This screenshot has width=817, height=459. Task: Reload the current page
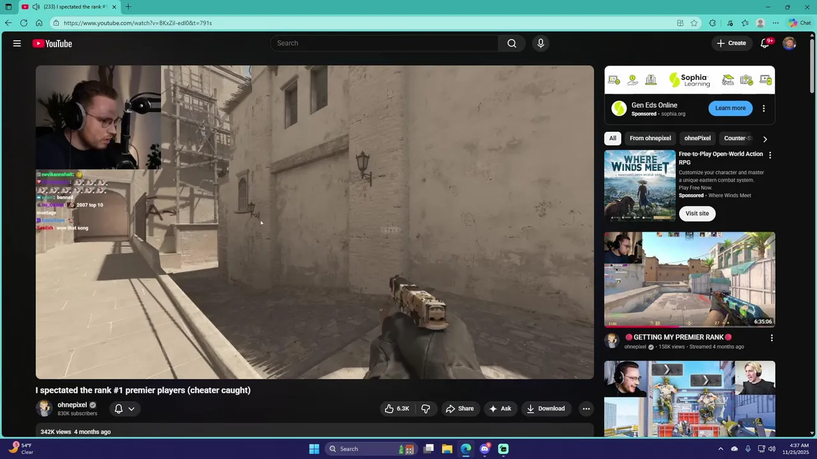[24, 23]
